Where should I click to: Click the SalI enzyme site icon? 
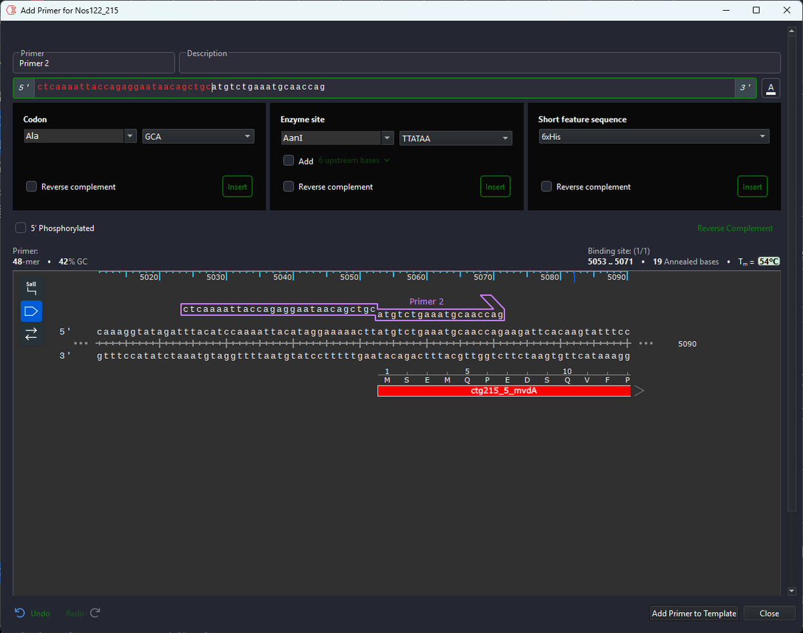coord(31,288)
